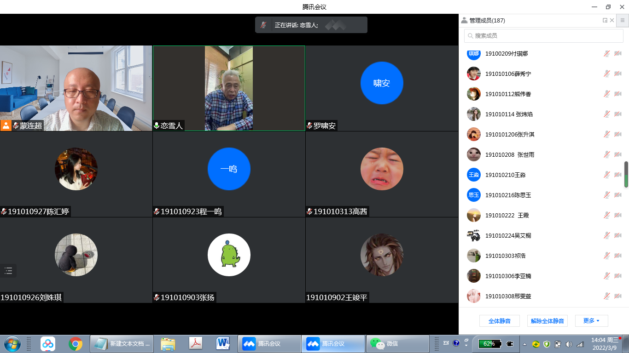Click the muted mic icon for 付琪娜

tap(607, 54)
